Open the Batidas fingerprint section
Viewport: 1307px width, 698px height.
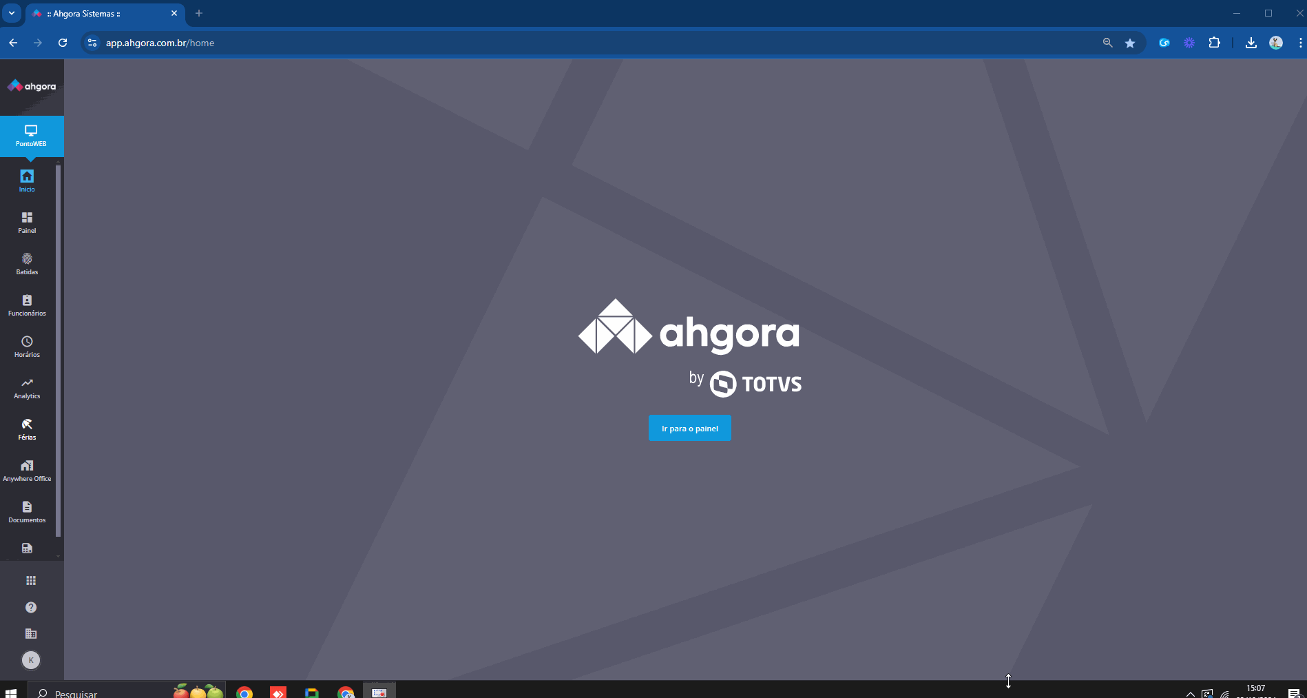(x=27, y=263)
